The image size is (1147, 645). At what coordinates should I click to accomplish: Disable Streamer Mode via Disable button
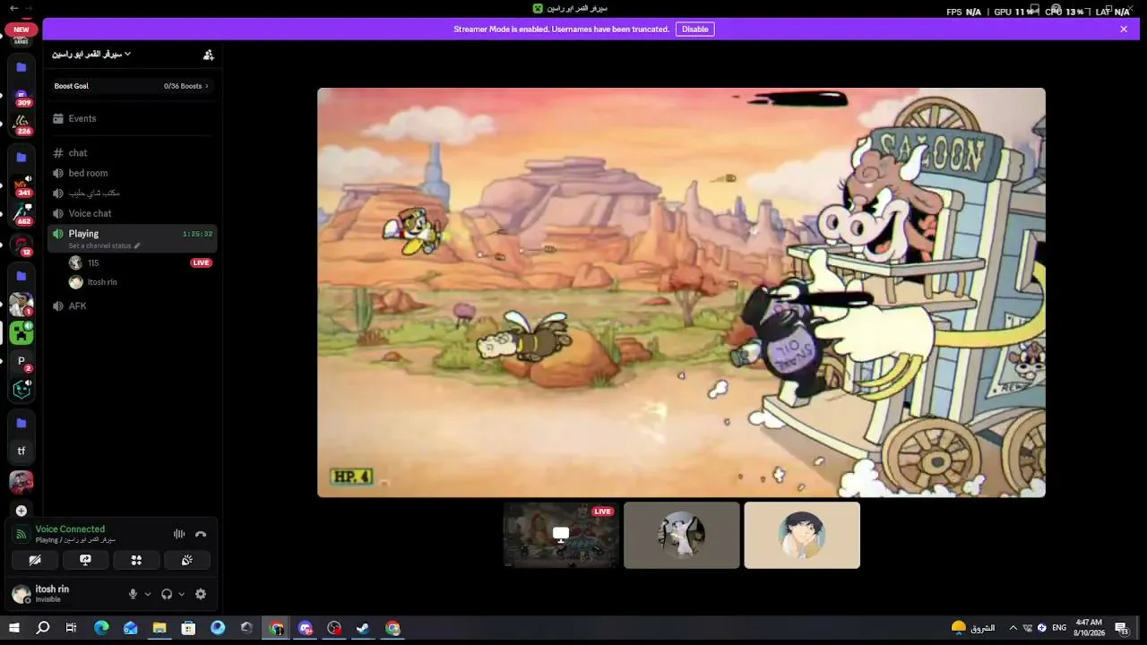(x=695, y=30)
